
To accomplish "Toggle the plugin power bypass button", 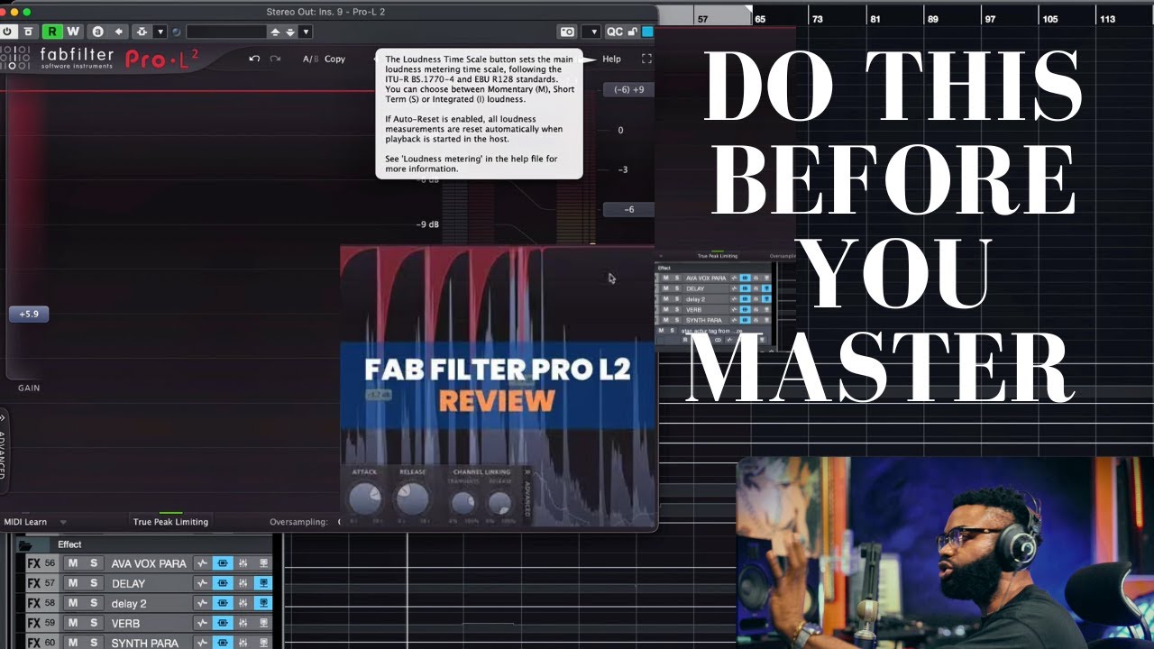I will click(x=8, y=32).
